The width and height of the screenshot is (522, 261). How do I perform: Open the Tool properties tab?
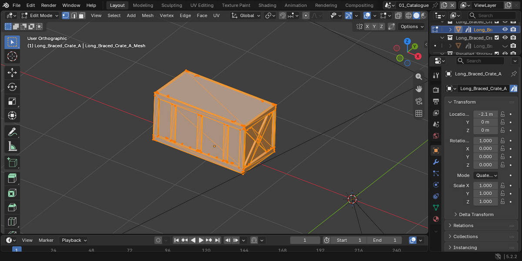(x=436, y=75)
